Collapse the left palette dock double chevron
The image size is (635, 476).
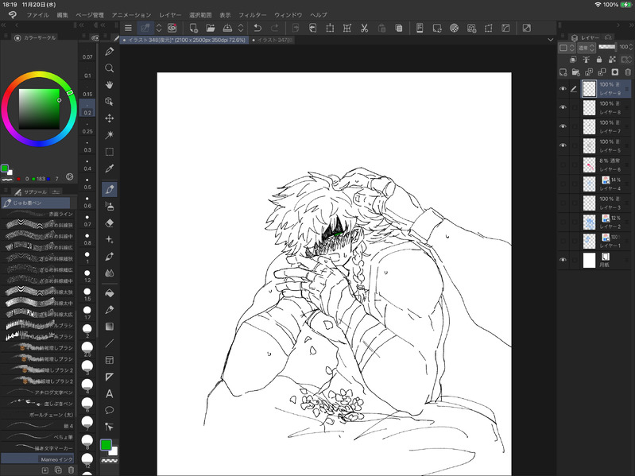4,25
